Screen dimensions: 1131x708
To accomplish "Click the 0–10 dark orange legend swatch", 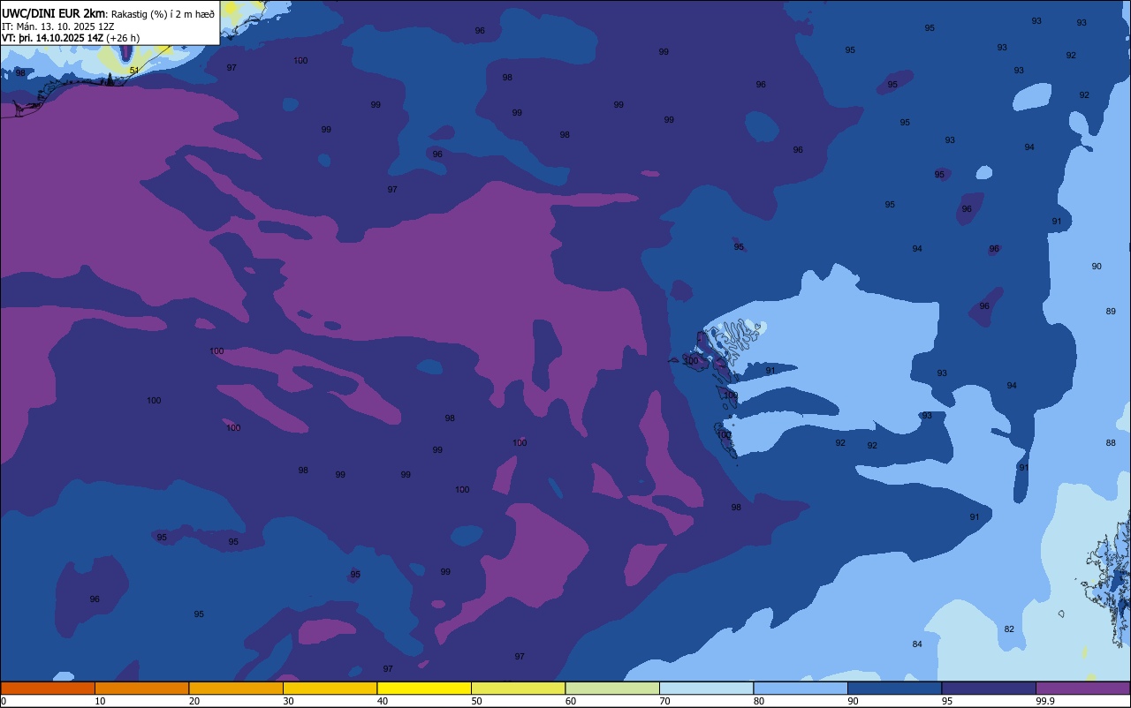I will [48, 688].
